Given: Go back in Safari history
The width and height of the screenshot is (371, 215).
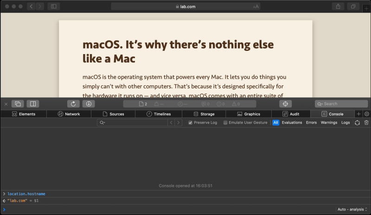Looking at the screenshot, I should pos(31,6).
